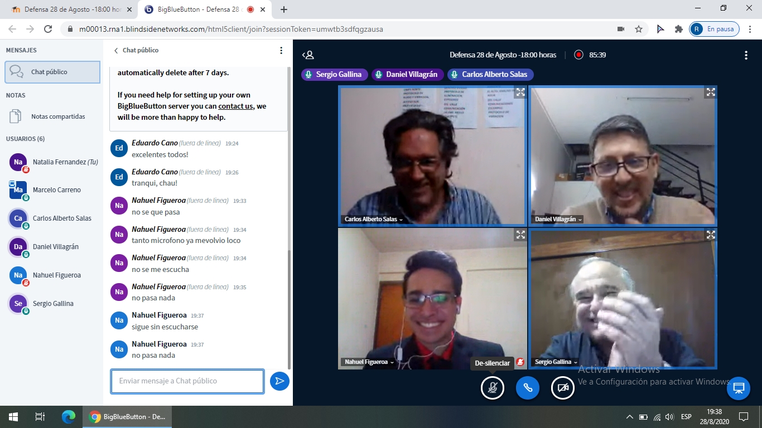Open Daniel Villagrán video name dropdown
Viewport: 762px width, 428px height.
[558, 220]
